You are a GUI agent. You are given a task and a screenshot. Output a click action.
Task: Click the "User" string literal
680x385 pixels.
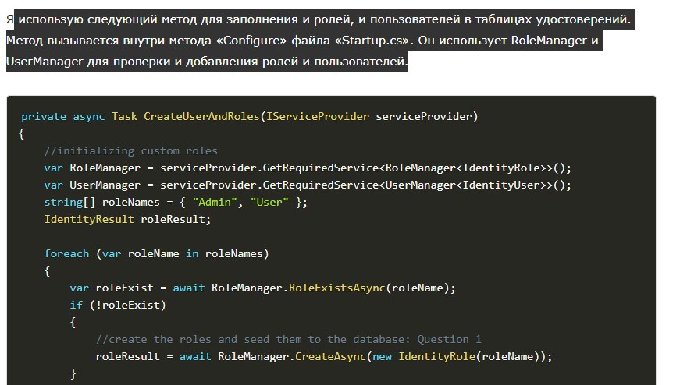[x=269, y=203]
